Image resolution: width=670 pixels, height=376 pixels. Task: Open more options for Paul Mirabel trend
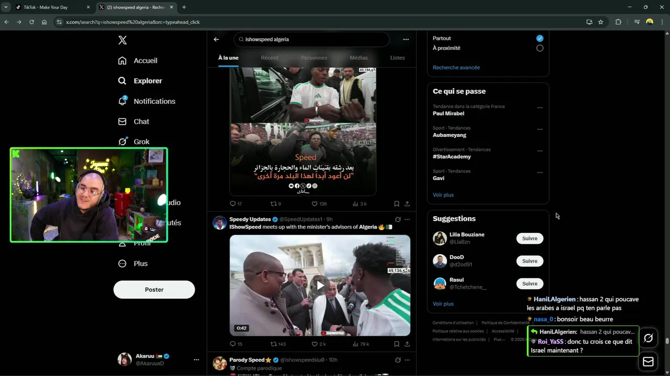pos(540,108)
